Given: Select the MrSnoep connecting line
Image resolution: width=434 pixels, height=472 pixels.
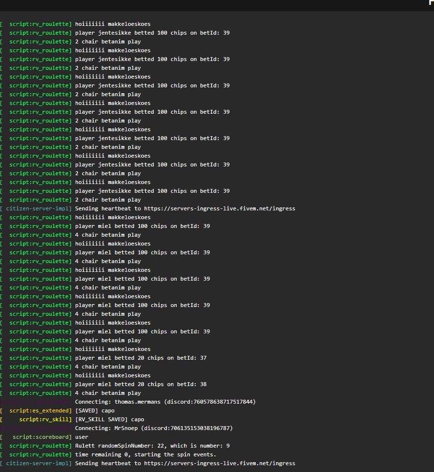Looking at the screenshot, I should [x=154, y=428].
